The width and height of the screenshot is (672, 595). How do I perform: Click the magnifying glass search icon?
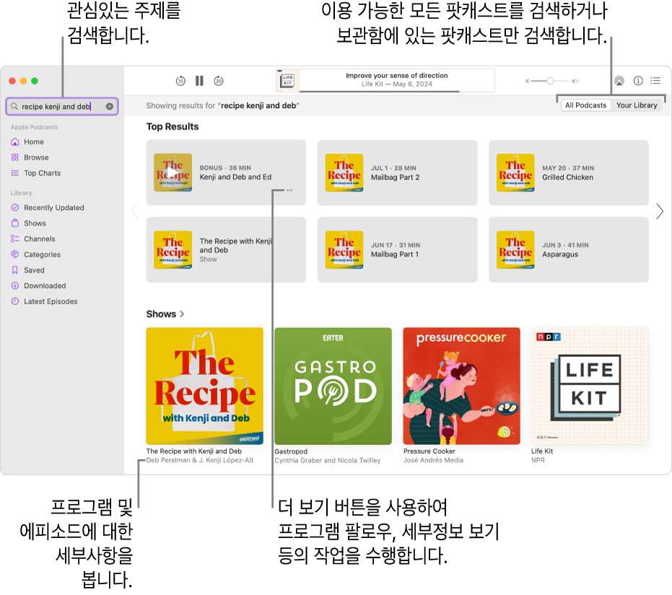[x=14, y=106]
